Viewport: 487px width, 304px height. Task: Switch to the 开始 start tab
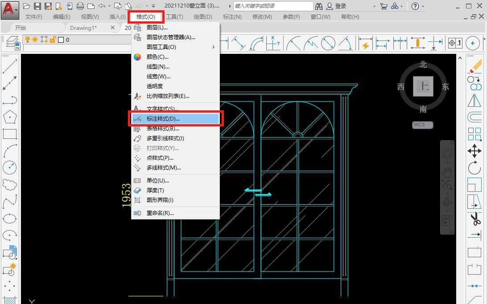pyautogui.click(x=21, y=28)
